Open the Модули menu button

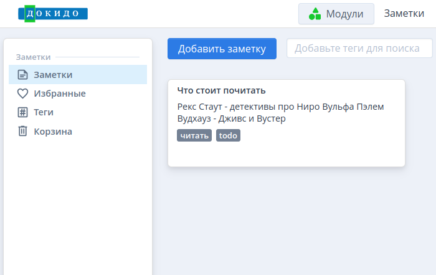coord(336,14)
